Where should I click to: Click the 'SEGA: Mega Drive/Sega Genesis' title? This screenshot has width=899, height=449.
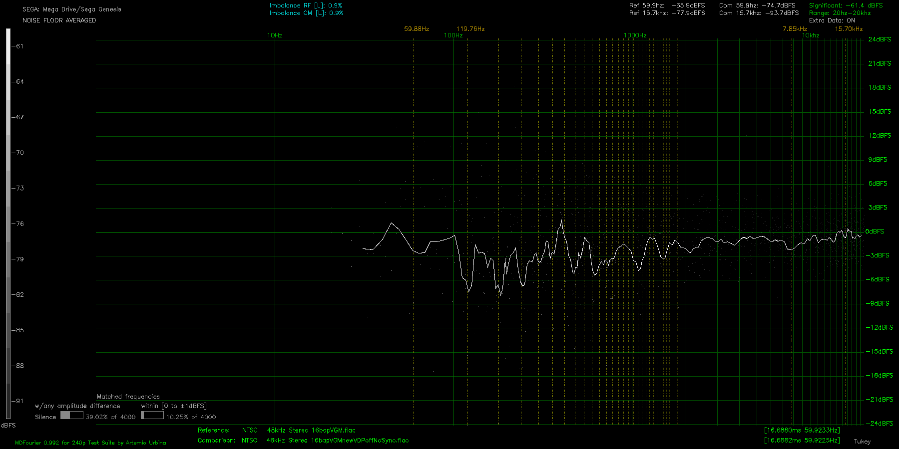pyautogui.click(x=71, y=9)
